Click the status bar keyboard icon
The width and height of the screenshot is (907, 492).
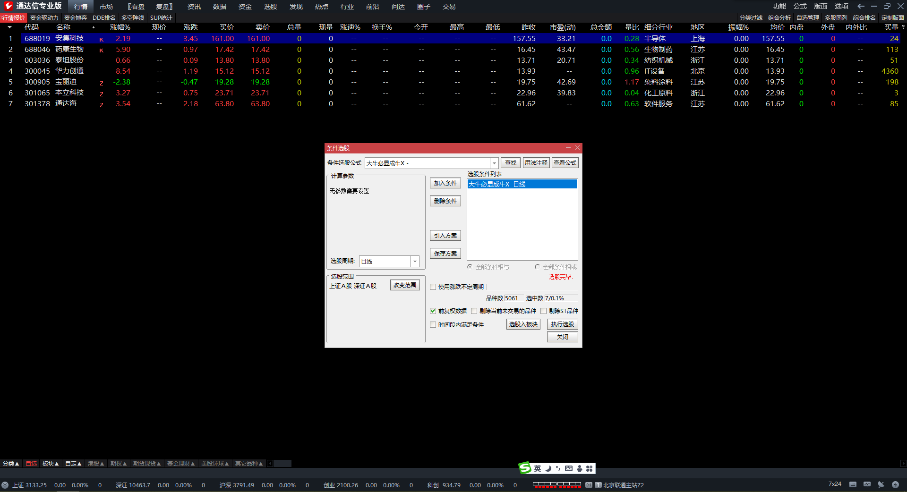[853, 484]
